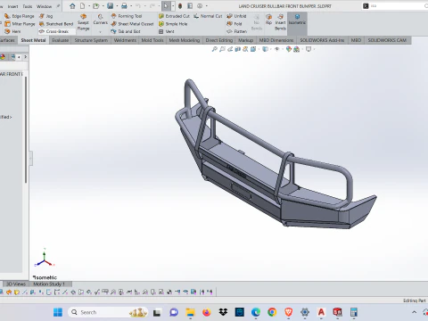Click the Fold tool
This screenshot has height=321, width=428.
click(x=235, y=24)
